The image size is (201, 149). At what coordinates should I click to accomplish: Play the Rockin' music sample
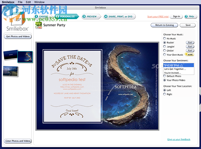[190, 42]
